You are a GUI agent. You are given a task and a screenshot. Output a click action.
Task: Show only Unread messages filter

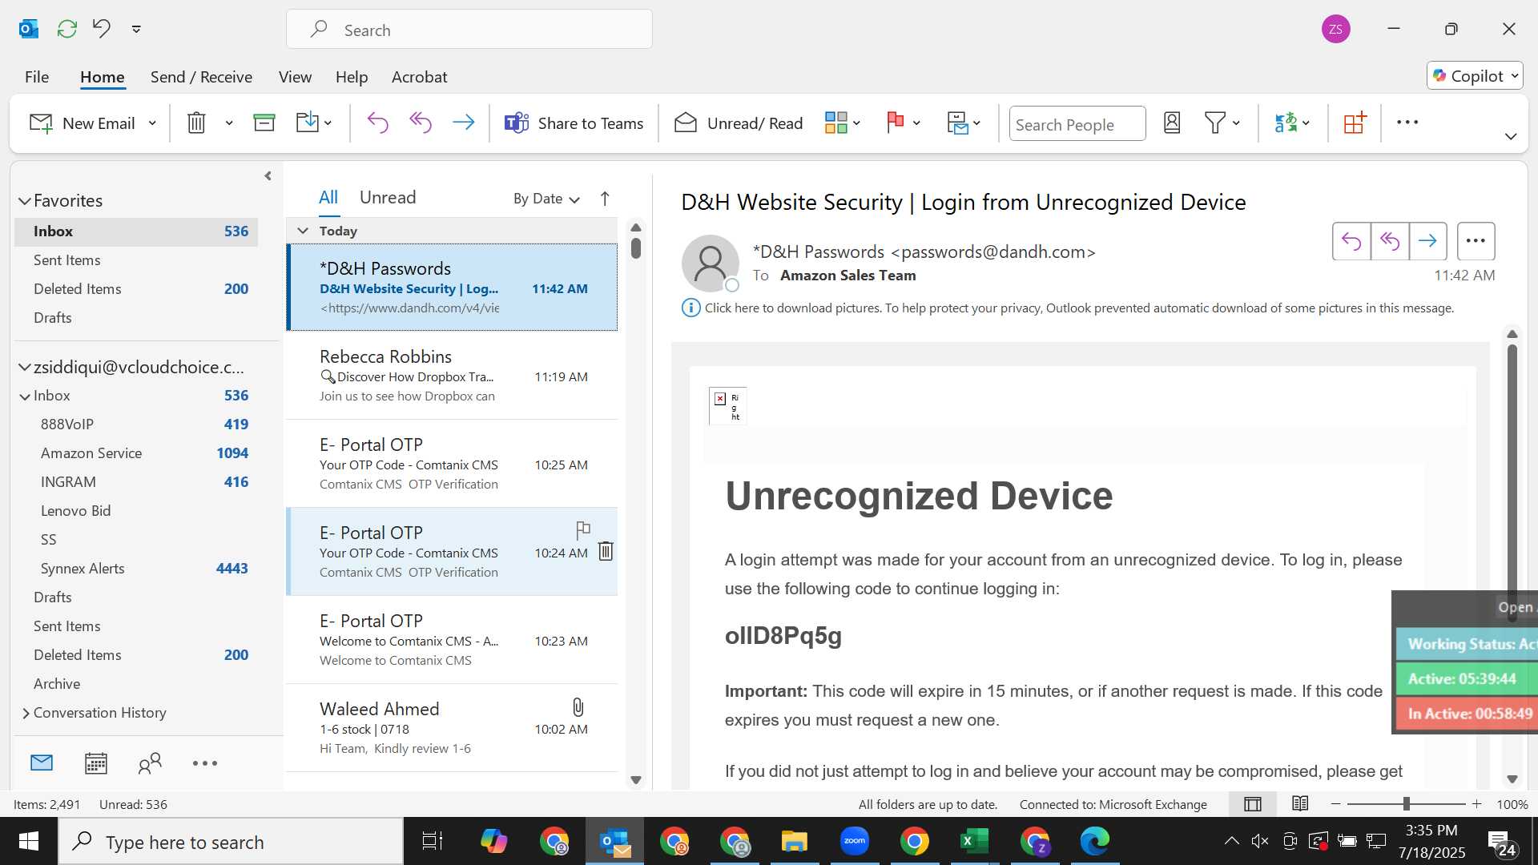point(388,198)
